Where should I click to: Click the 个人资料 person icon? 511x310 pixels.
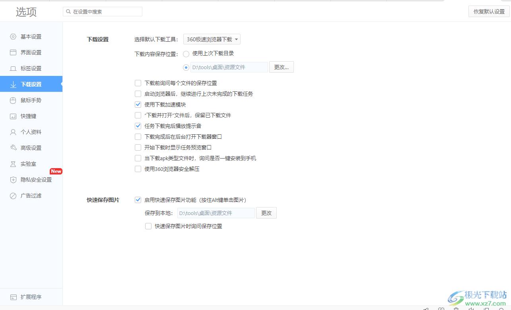[13, 132]
